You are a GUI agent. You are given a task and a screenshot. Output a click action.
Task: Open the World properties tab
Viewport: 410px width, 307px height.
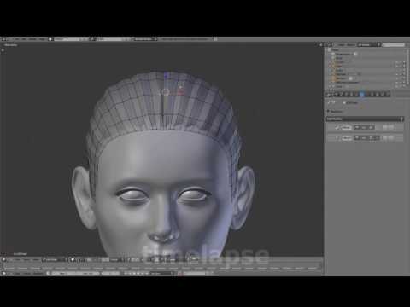[x=347, y=94]
